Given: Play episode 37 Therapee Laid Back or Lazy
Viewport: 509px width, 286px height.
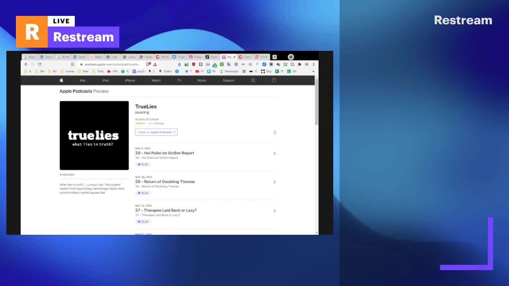Looking at the screenshot, I should (x=143, y=222).
